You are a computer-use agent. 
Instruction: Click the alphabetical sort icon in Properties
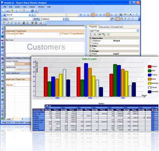click(95, 34)
